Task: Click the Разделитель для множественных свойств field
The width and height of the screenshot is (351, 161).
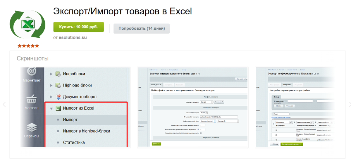Action: 203,125
